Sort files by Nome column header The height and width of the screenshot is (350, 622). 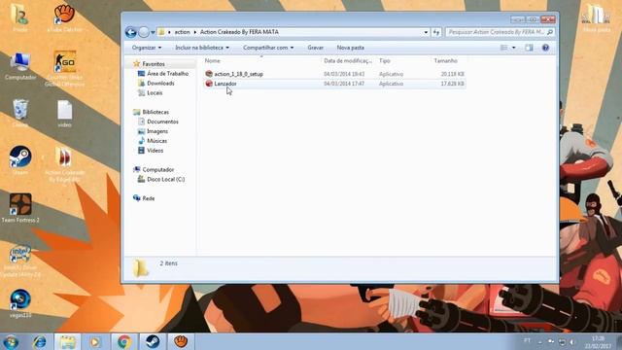(212, 60)
